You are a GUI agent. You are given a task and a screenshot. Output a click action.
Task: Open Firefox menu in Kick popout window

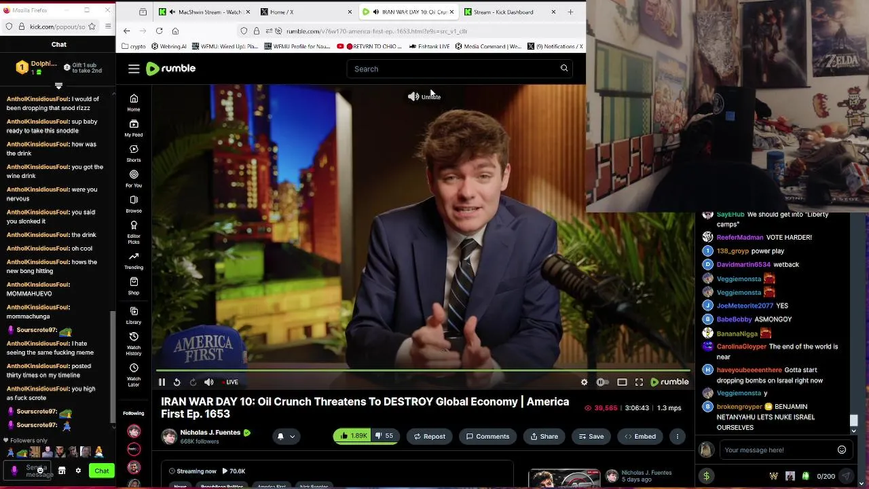point(108,26)
